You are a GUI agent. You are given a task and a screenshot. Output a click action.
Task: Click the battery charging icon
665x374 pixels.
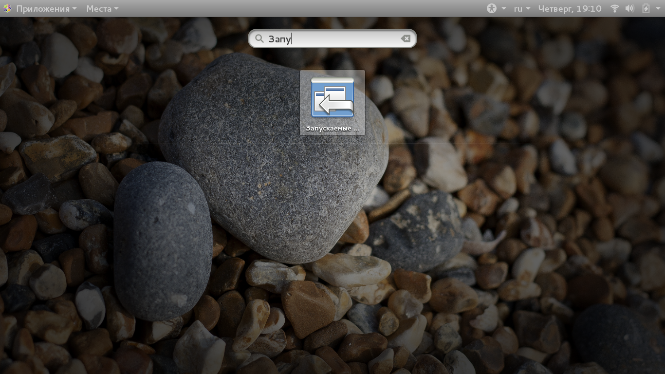[x=646, y=8]
